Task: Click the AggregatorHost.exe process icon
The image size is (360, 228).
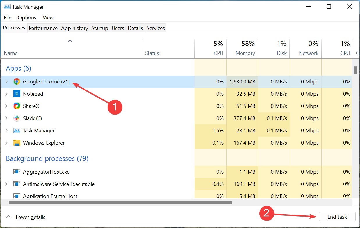Action: click(x=17, y=172)
